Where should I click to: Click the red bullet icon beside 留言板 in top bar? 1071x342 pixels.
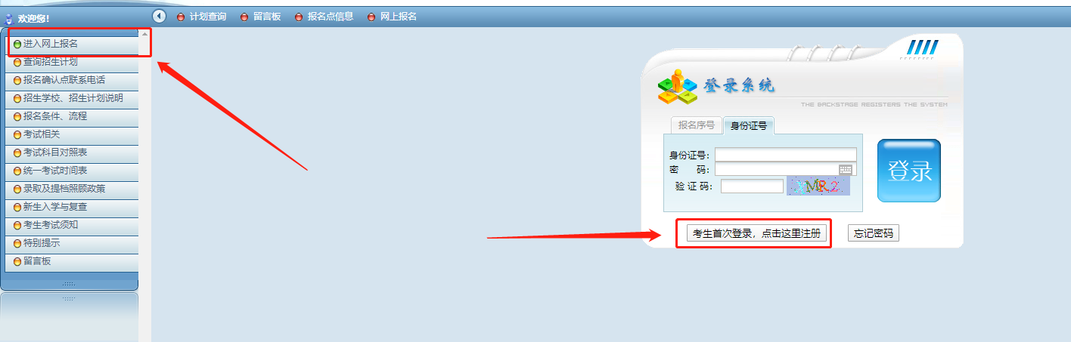(244, 17)
